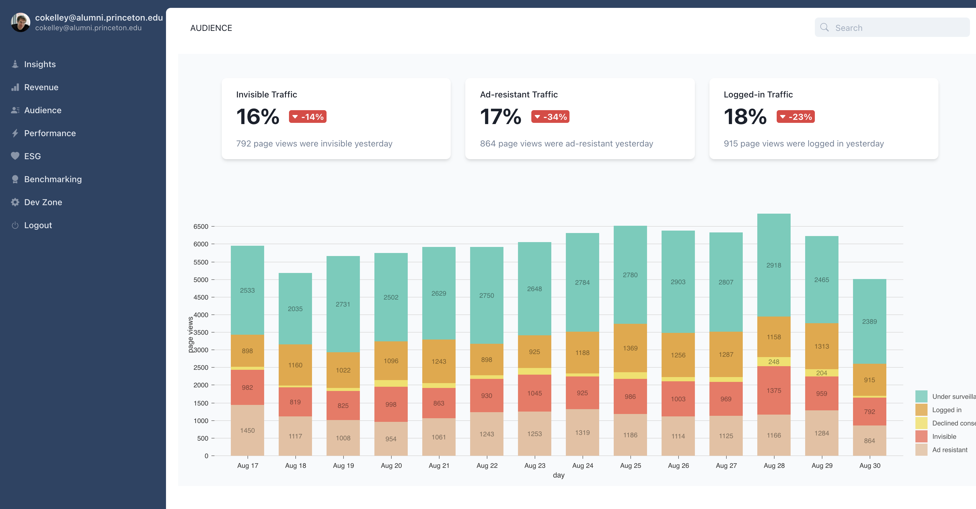The height and width of the screenshot is (509, 976).
Task: Click the Dev Zone gear icon
Action: (x=15, y=202)
